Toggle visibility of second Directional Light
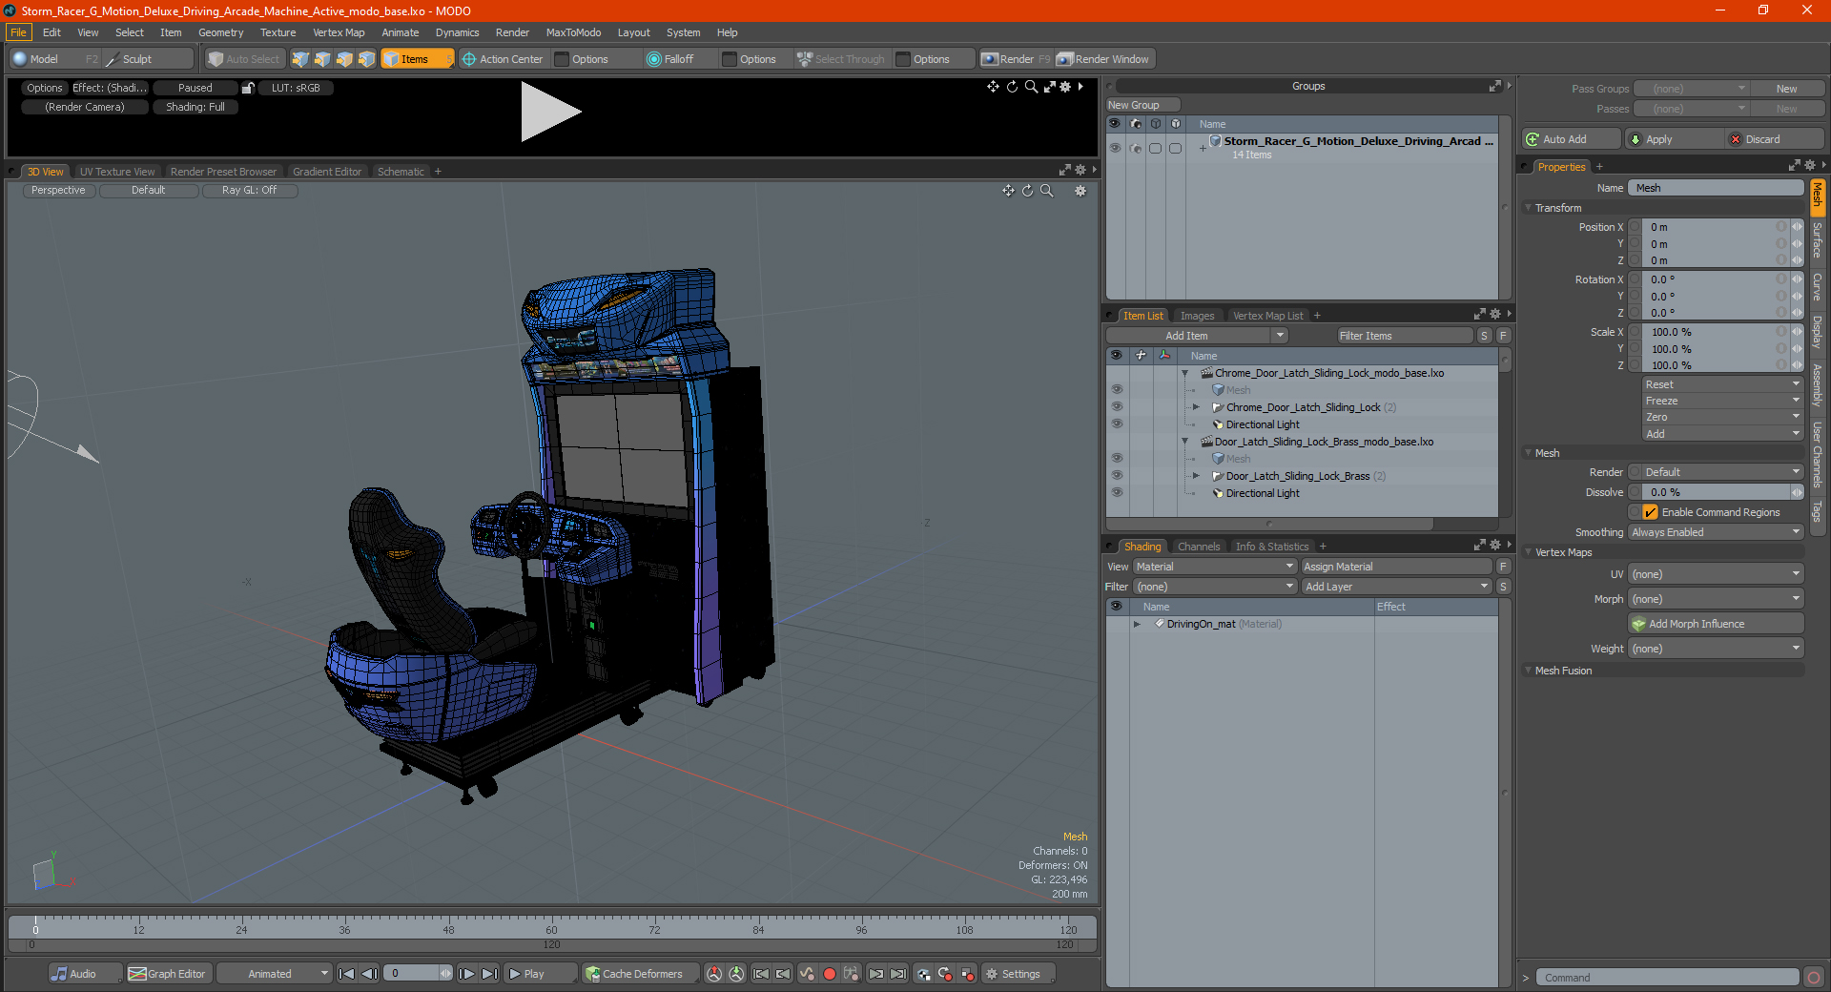The image size is (1831, 992). pyautogui.click(x=1117, y=493)
